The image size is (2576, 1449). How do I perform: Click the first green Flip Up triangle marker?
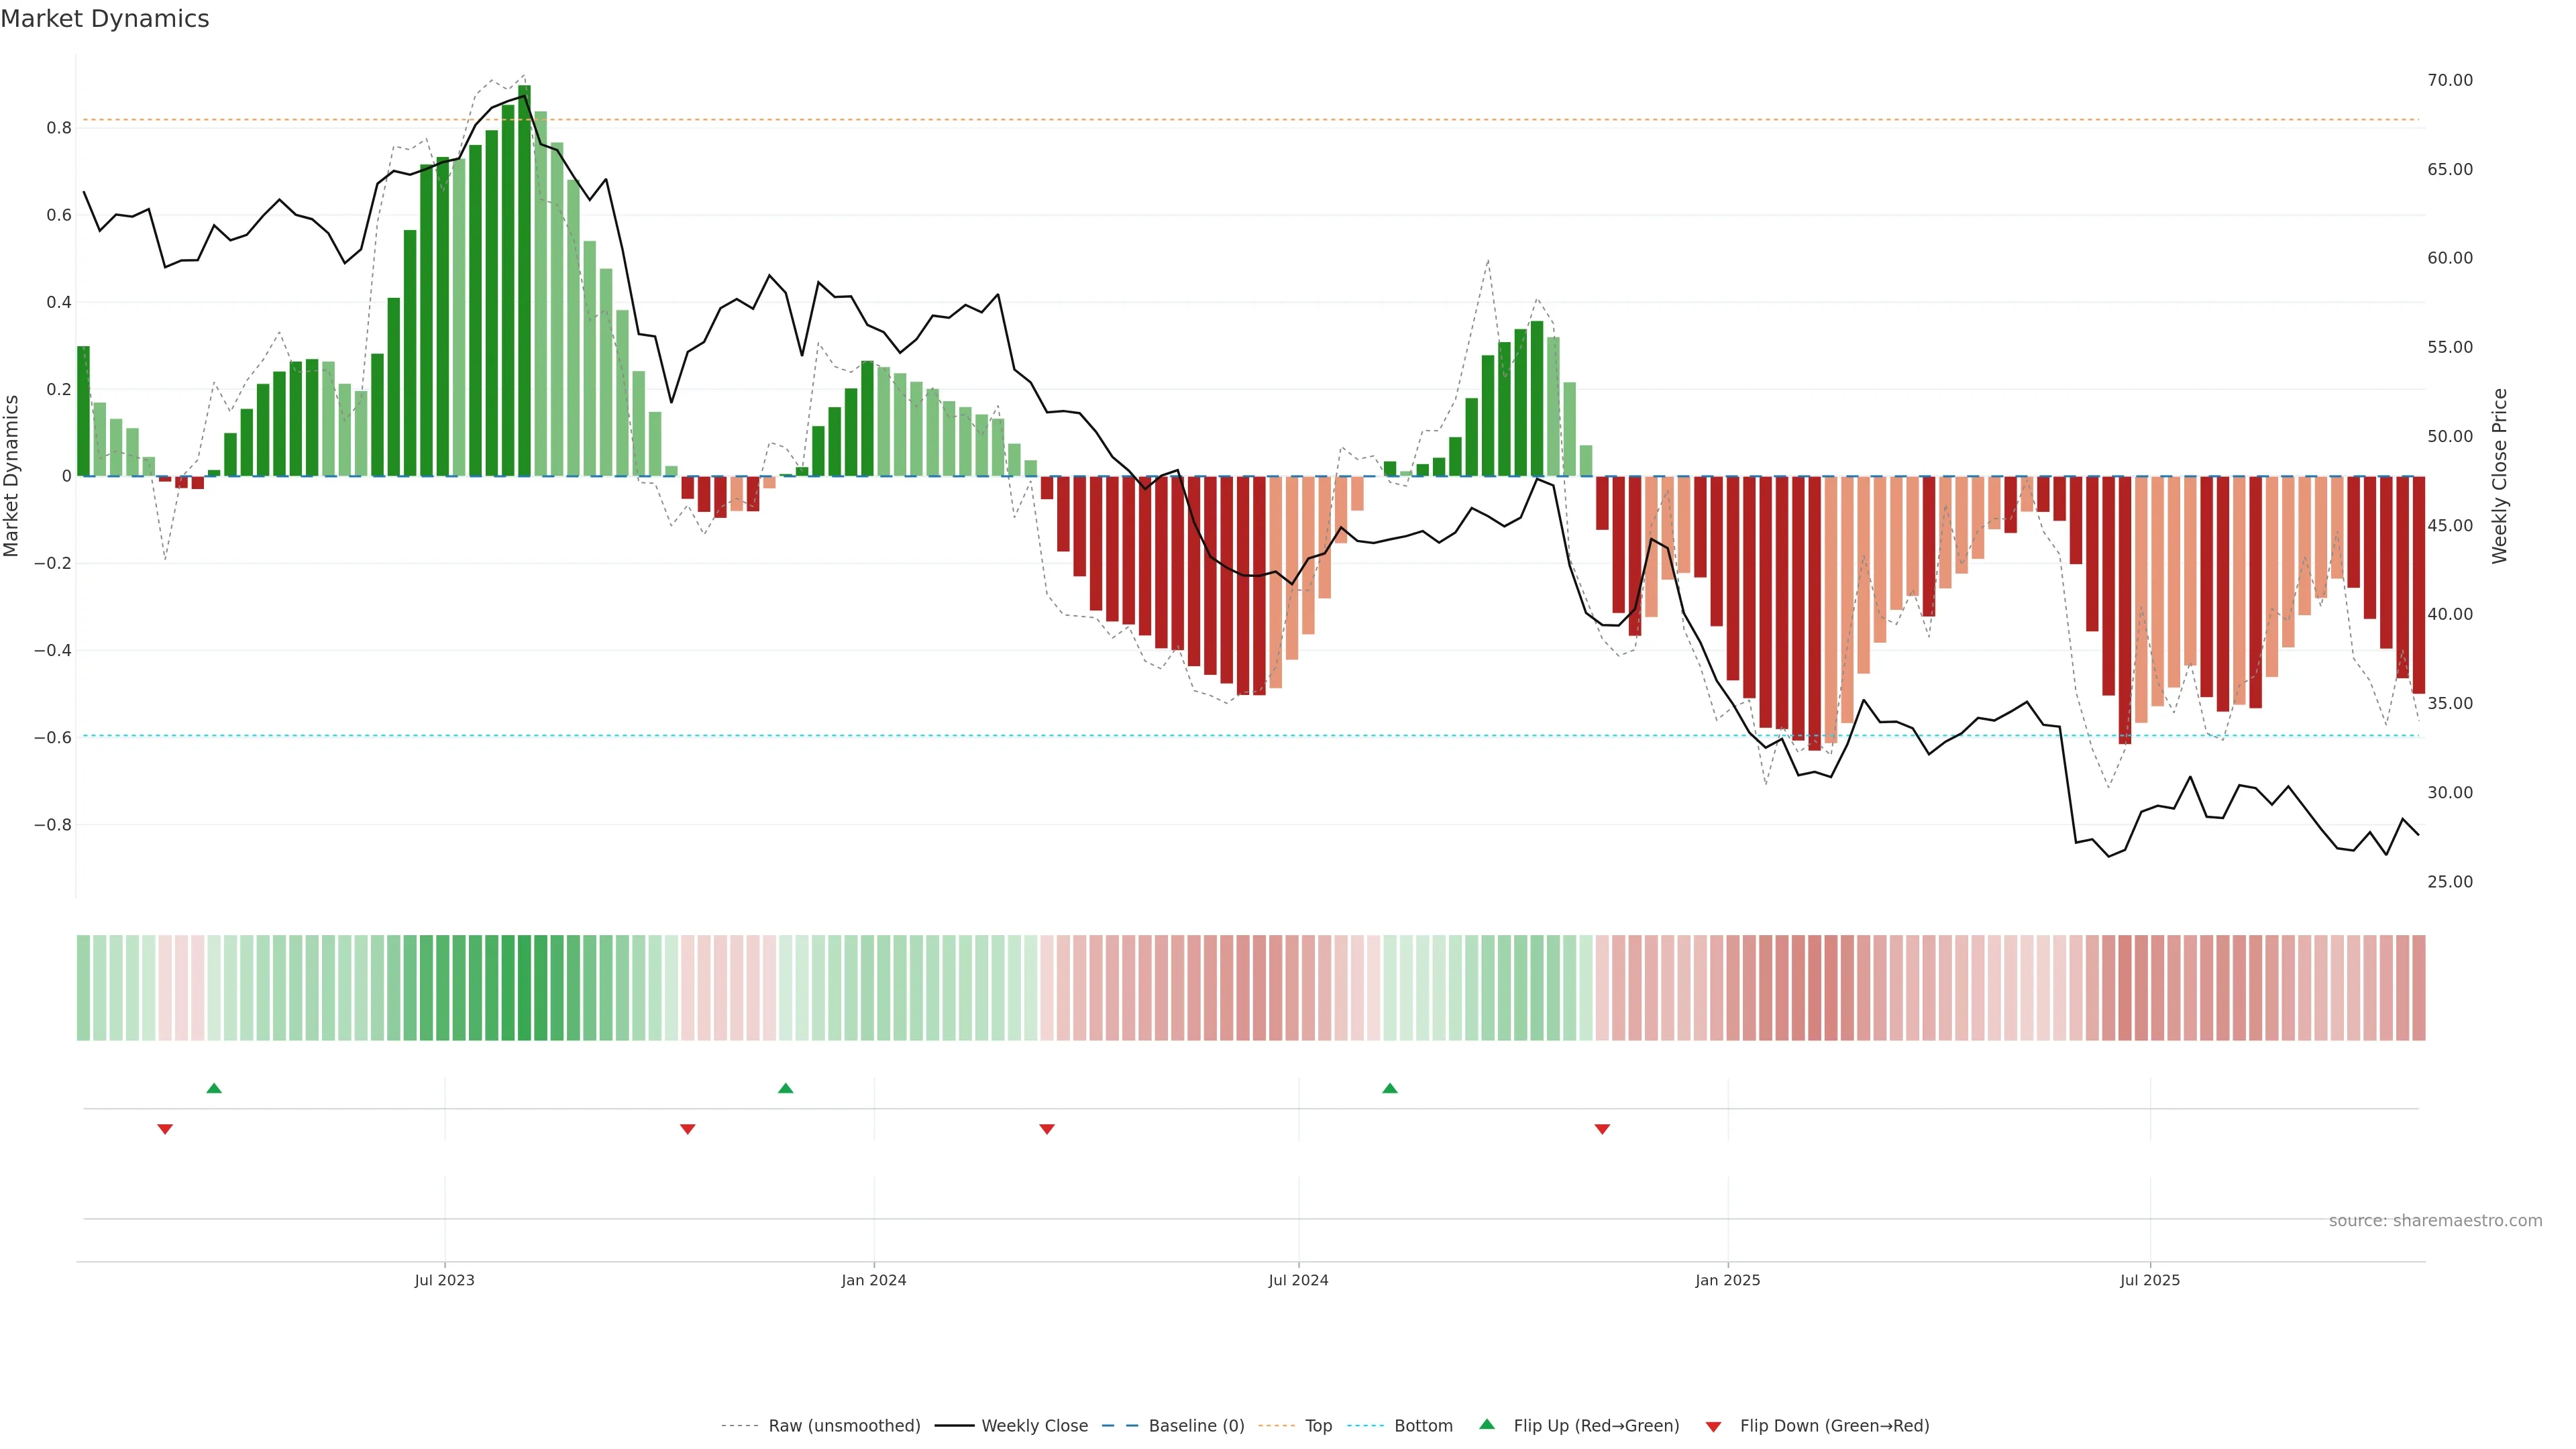tap(214, 1088)
